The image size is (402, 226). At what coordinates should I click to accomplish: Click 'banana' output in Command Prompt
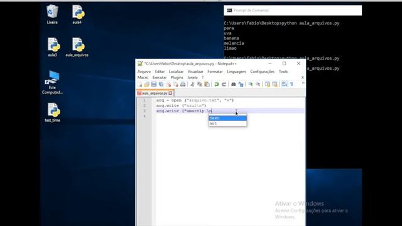(x=231, y=38)
